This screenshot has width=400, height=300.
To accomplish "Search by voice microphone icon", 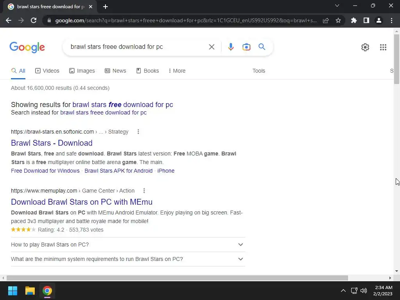I will pyautogui.click(x=230, y=47).
